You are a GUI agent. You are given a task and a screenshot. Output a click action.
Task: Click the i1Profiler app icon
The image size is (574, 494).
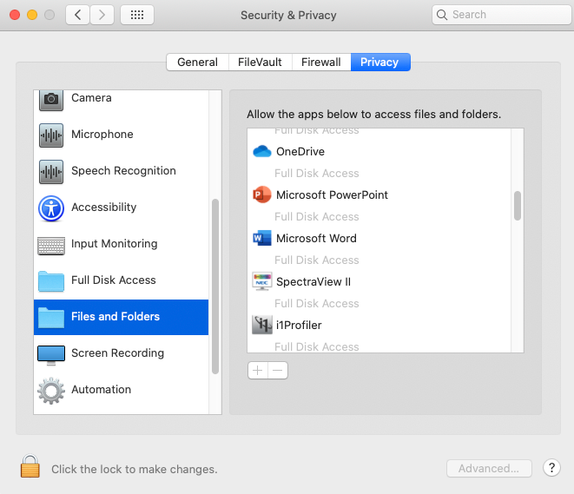262,325
